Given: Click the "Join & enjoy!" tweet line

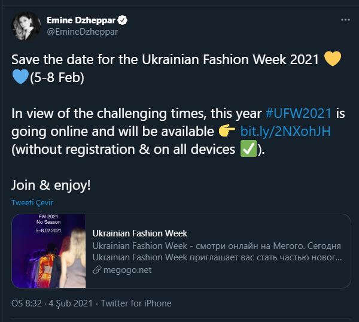Looking at the screenshot, I should coord(51,185).
